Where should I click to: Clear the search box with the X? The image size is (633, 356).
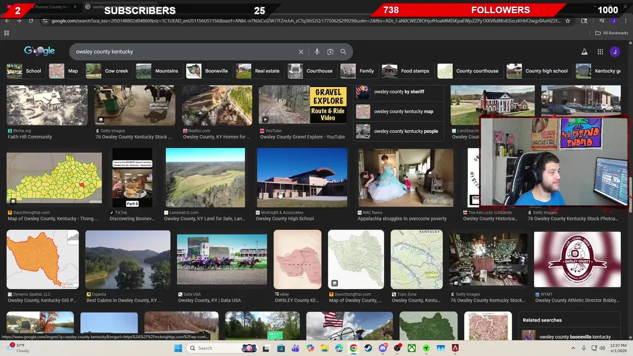(301, 51)
